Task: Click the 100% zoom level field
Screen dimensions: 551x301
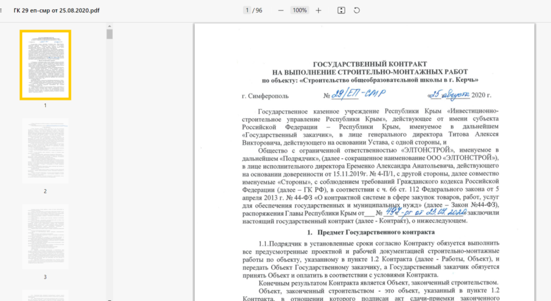Action: [x=300, y=10]
